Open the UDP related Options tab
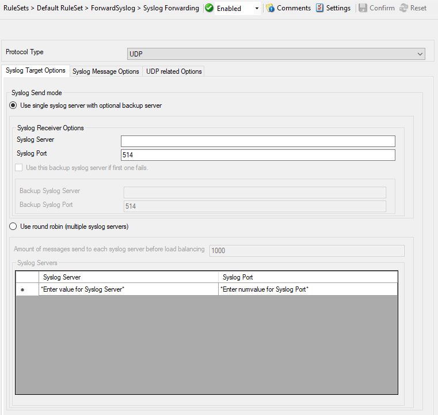This screenshot has width=438, height=415. [174, 71]
